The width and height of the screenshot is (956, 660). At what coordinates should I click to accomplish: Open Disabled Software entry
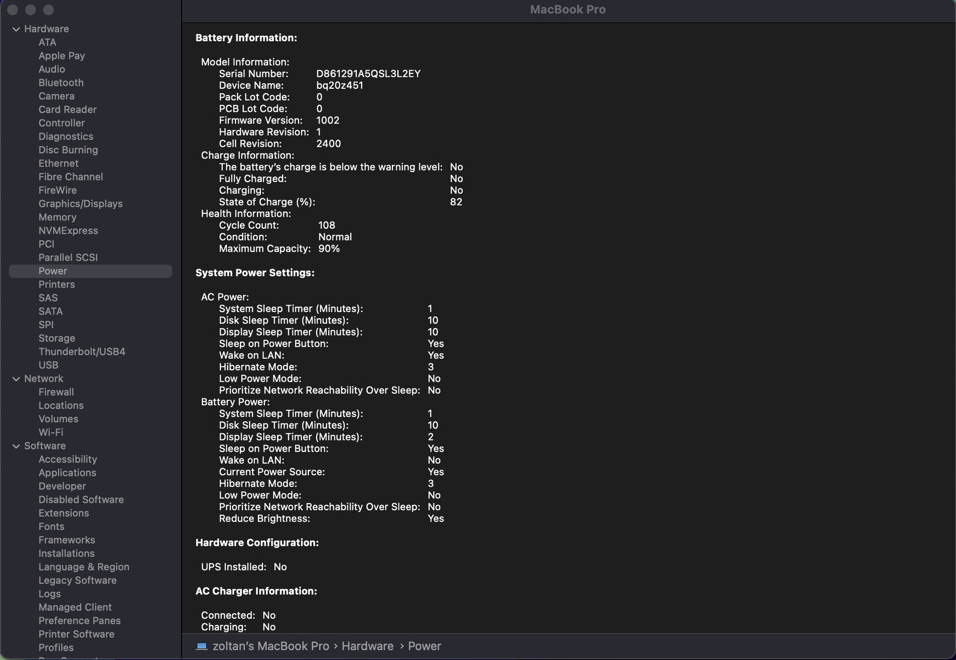click(81, 500)
